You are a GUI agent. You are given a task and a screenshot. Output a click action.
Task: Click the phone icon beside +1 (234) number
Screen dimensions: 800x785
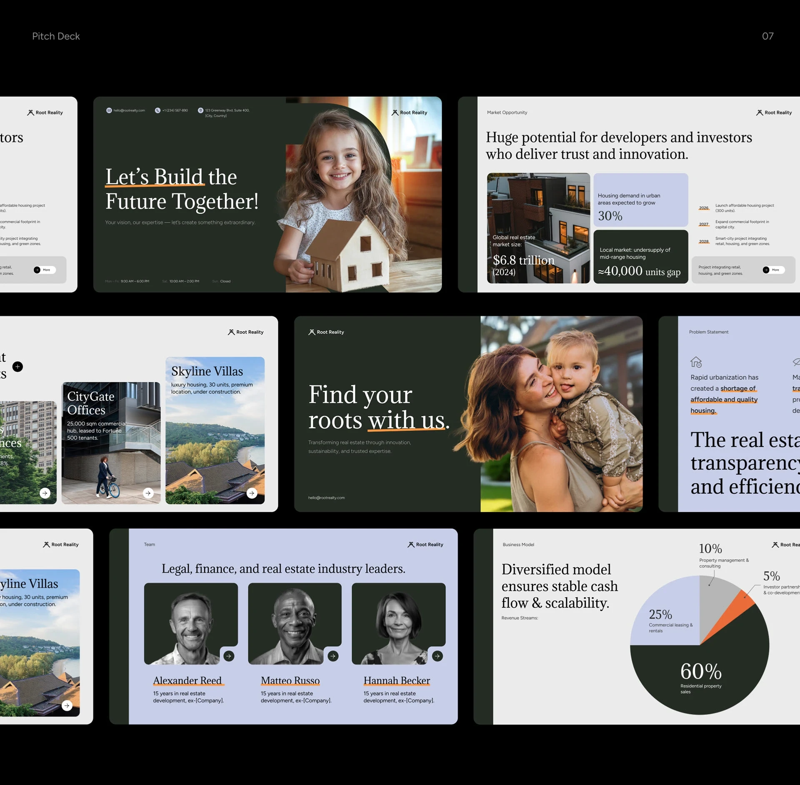coord(157,110)
